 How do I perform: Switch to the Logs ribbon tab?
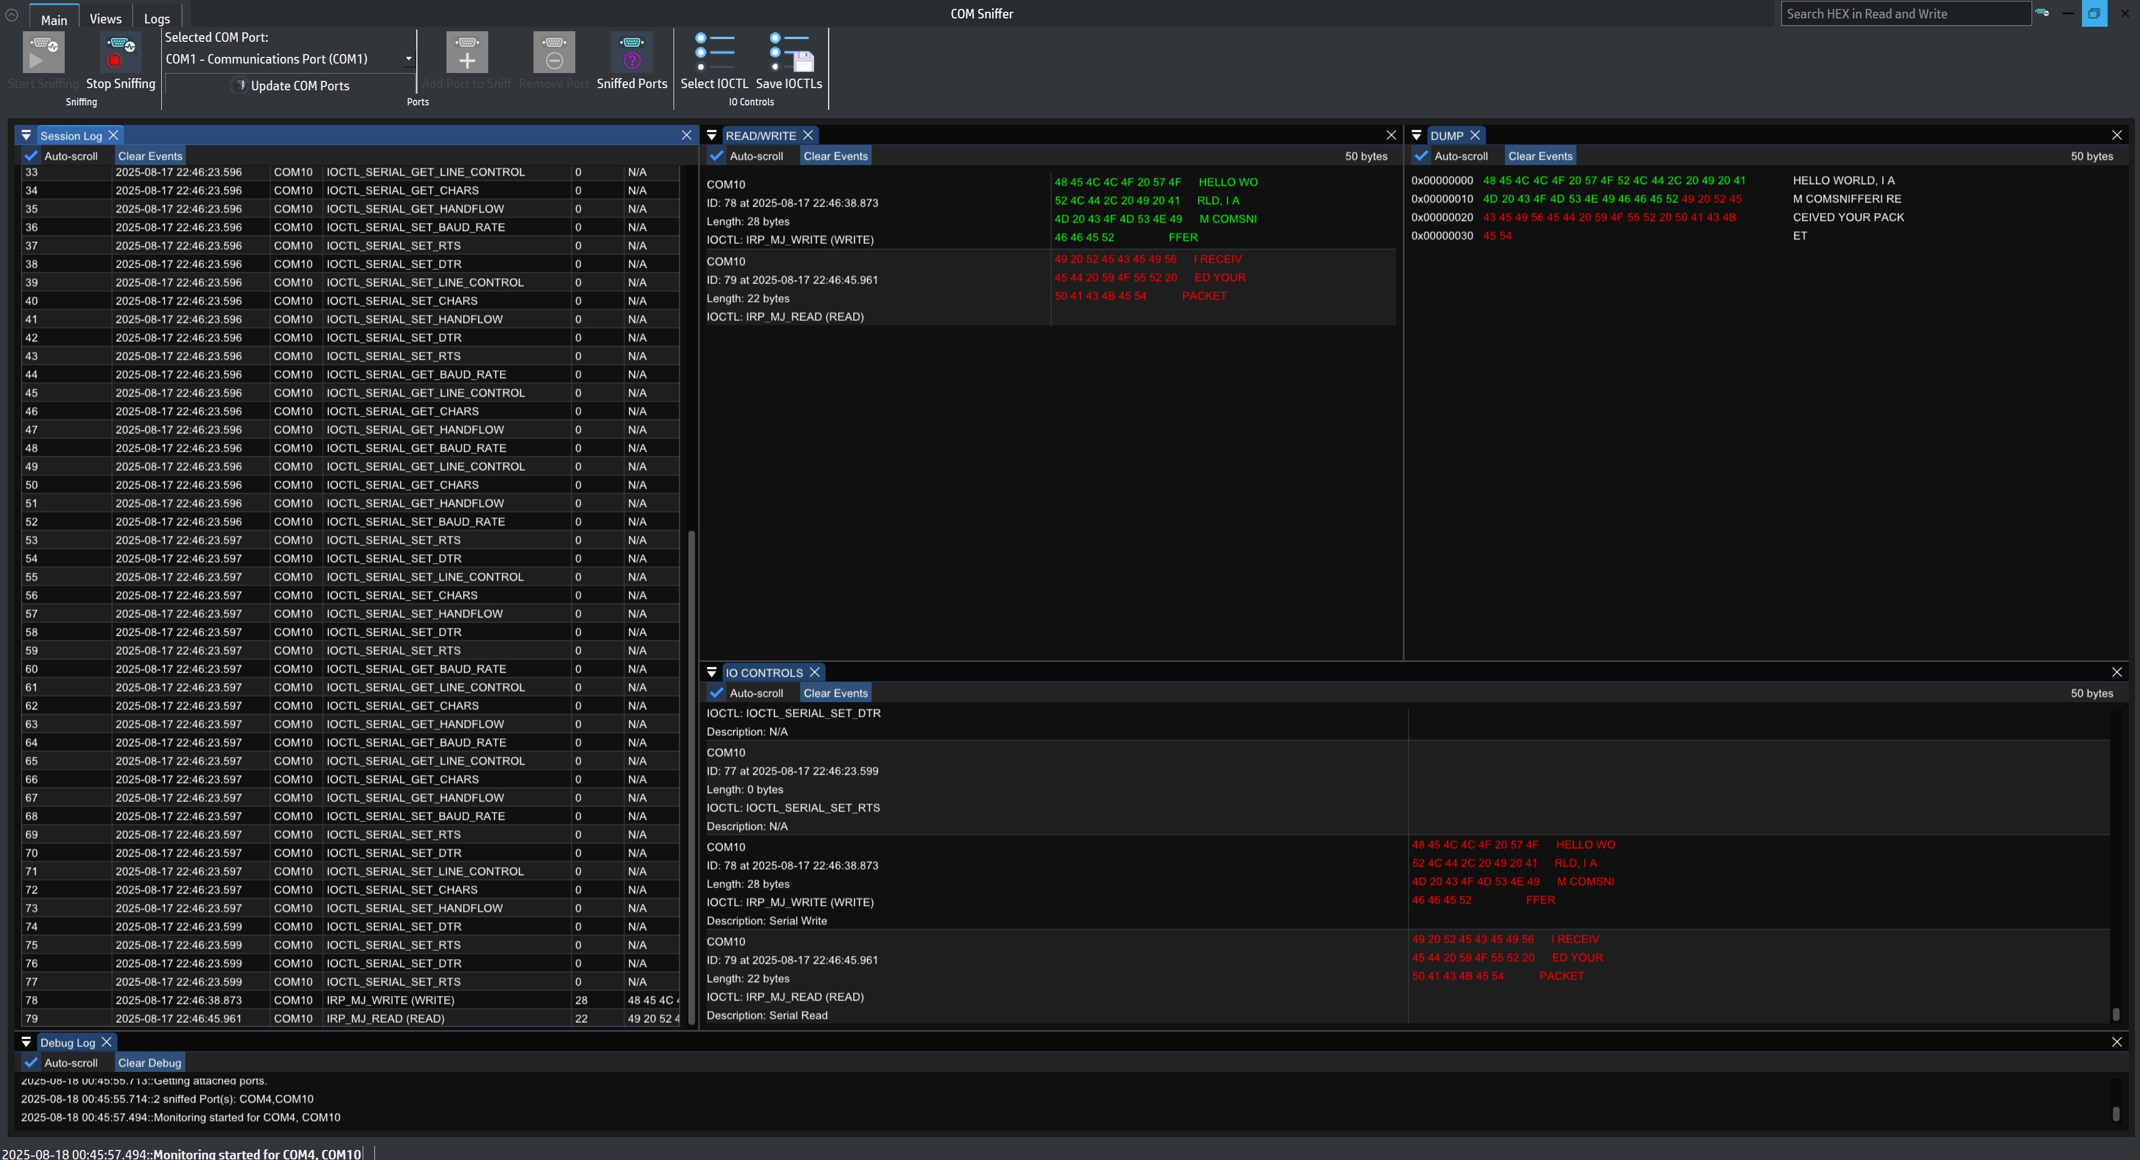[x=157, y=18]
